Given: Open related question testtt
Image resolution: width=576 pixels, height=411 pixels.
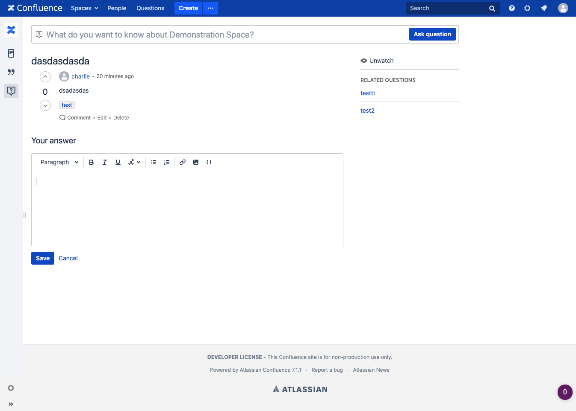Looking at the screenshot, I should coord(368,93).
